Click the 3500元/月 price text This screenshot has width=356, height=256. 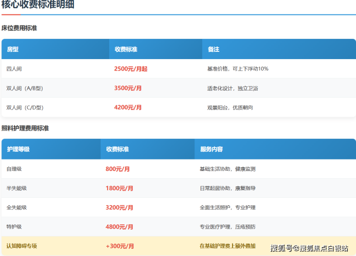pyautogui.click(x=128, y=88)
